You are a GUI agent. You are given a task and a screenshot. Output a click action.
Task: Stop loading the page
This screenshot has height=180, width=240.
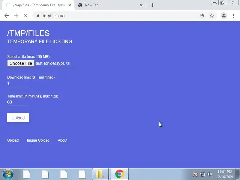tap(26, 16)
